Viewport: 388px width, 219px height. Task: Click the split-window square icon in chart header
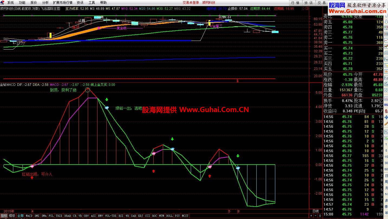(x=307, y=8)
